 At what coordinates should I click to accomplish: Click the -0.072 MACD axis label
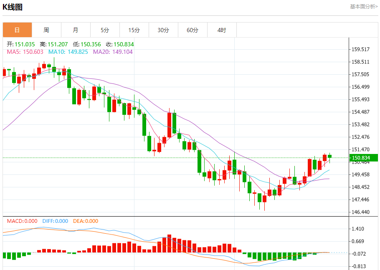coord(359,254)
